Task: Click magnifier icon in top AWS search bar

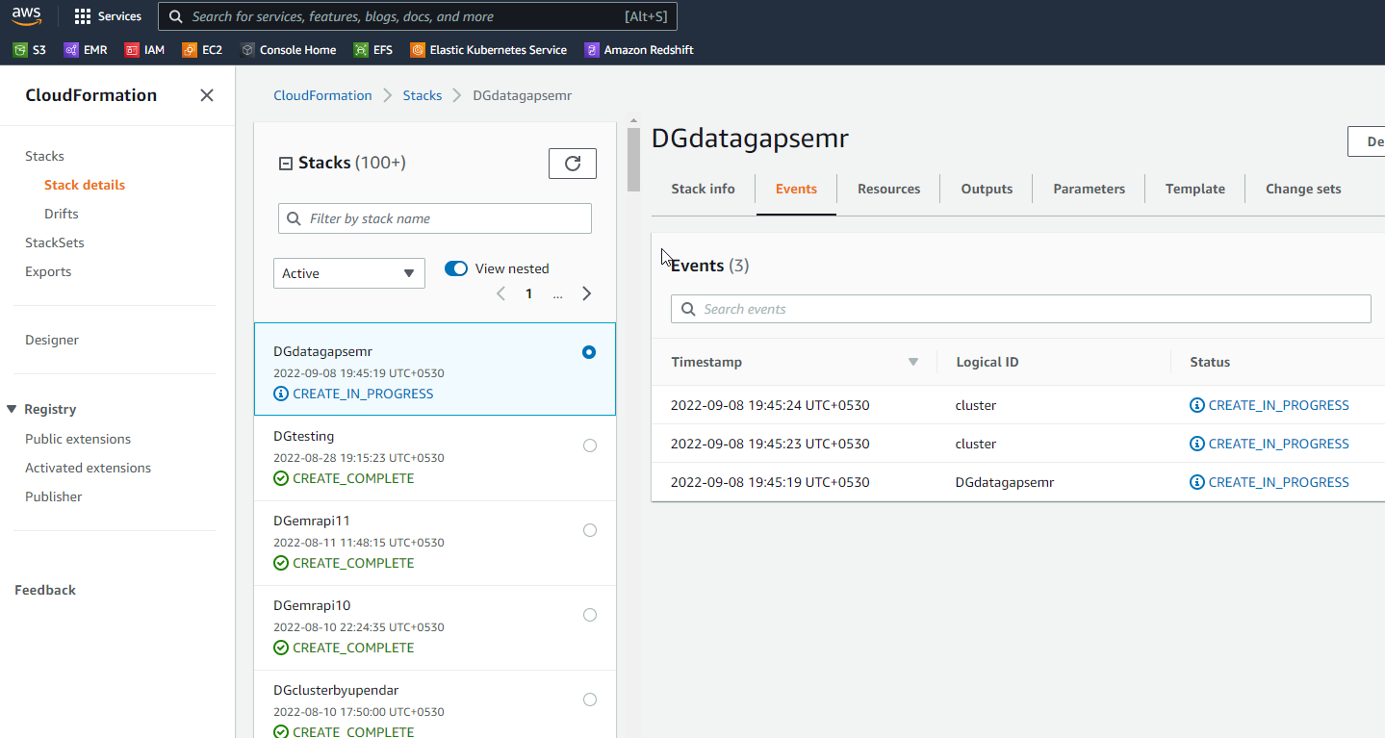Action: point(175,16)
